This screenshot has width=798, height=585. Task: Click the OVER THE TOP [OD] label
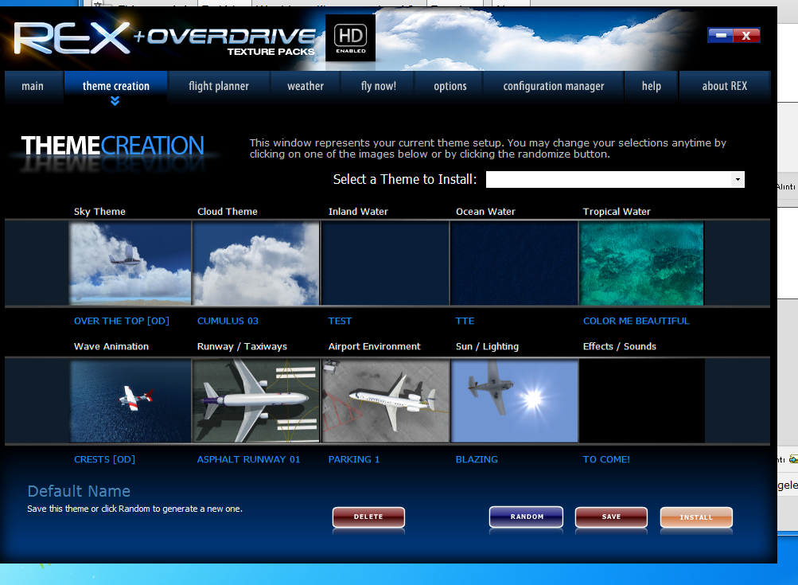click(122, 322)
